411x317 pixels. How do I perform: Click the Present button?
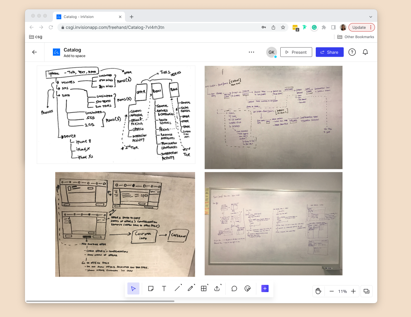point(296,52)
